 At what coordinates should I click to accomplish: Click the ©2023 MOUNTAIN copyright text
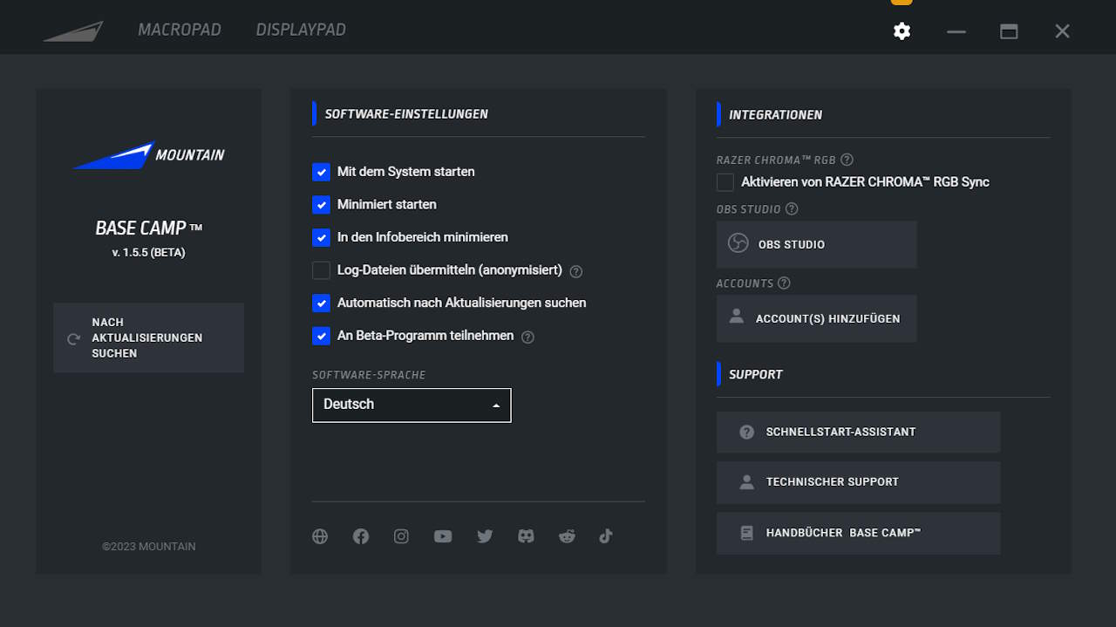pos(148,547)
